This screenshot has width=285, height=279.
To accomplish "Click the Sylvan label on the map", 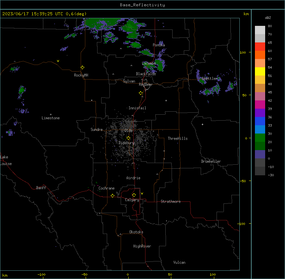I will [x=129, y=81].
